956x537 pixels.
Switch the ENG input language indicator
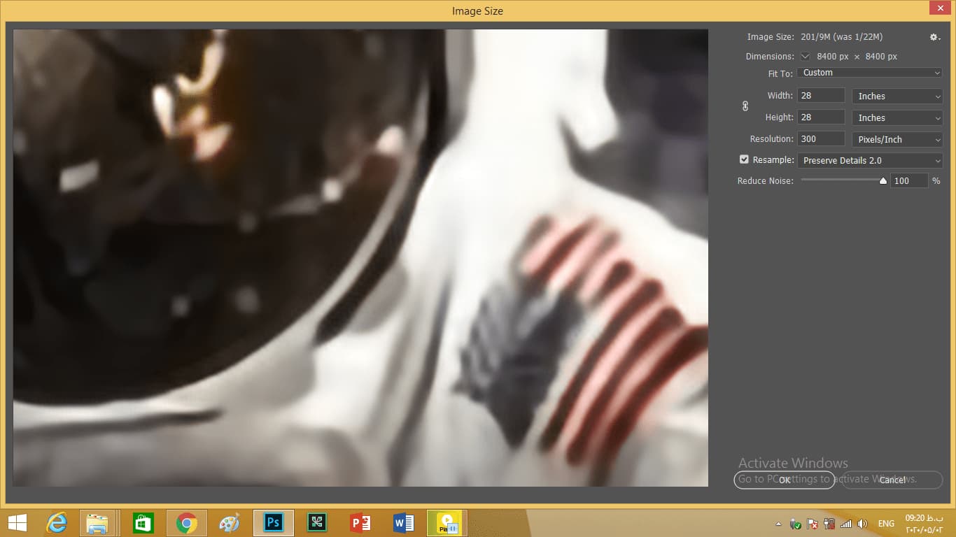click(x=886, y=524)
